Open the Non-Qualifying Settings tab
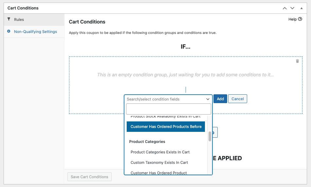The height and width of the screenshot is (187, 311). point(35,32)
